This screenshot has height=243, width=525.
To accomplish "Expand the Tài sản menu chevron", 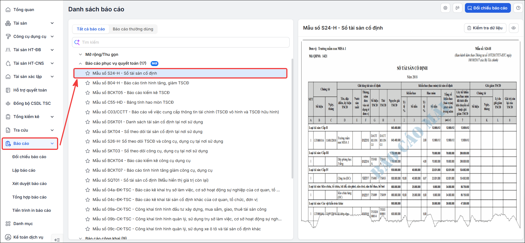I will [x=52, y=23].
